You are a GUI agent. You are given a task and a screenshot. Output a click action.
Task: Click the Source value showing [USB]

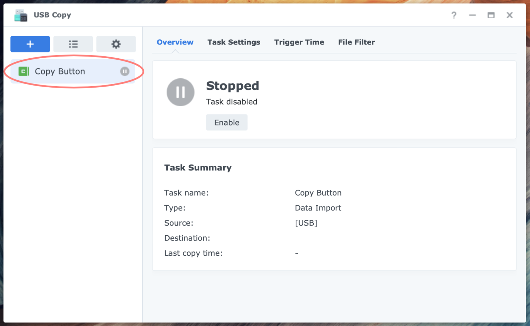point(306,223)
